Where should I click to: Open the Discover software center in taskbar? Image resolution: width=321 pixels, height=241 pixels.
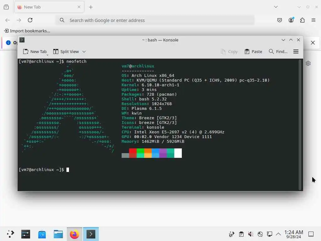click(x=42, y=234)
